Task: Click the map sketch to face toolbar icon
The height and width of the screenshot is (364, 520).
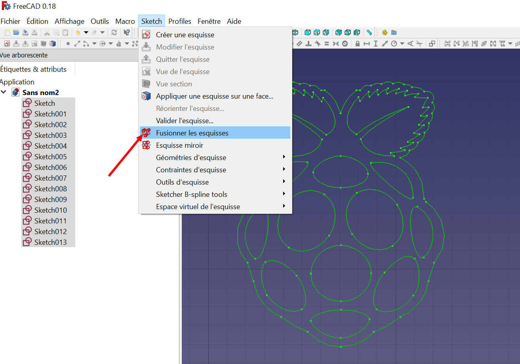Action: point(53,44)
